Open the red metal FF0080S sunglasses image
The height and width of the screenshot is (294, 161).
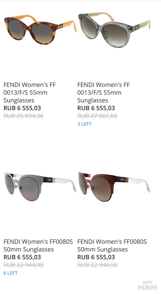click(x=114, y=187)
